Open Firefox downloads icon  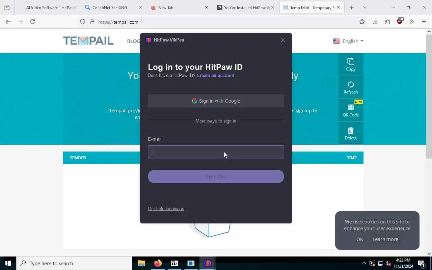click(375, 22)
